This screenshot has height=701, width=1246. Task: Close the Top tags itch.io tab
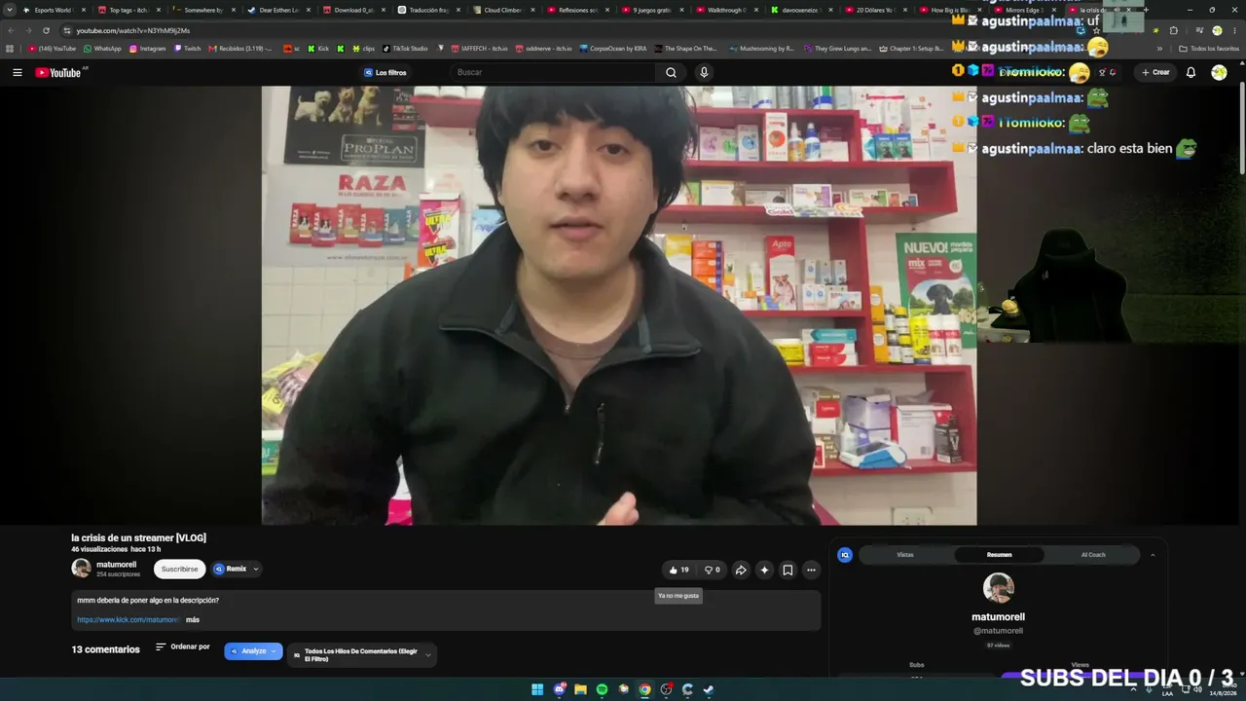[159, 10]
